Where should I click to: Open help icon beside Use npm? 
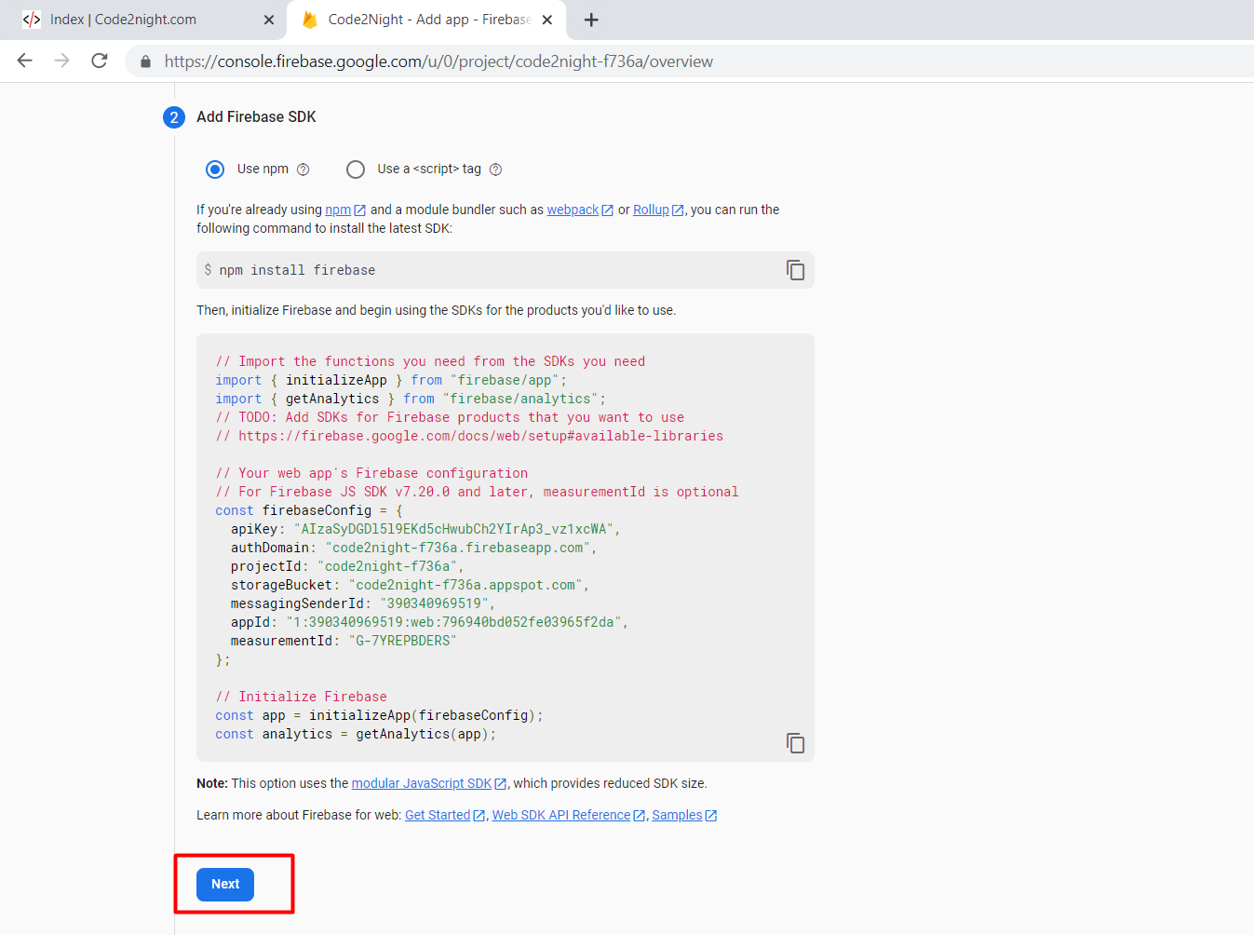point(303,169)
